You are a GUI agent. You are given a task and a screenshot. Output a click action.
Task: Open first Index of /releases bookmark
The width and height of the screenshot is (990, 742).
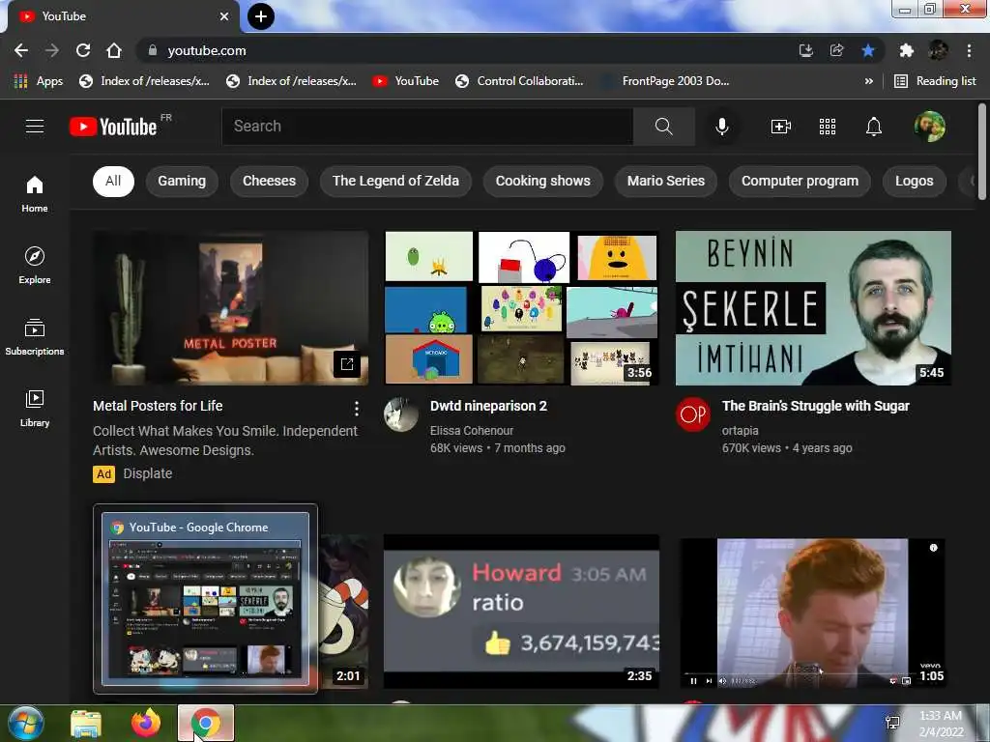tap(144, 81)
